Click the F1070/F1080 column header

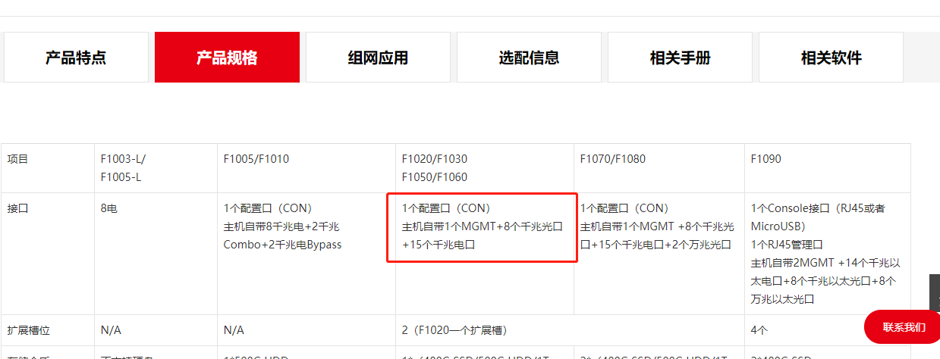pos(659,168)
